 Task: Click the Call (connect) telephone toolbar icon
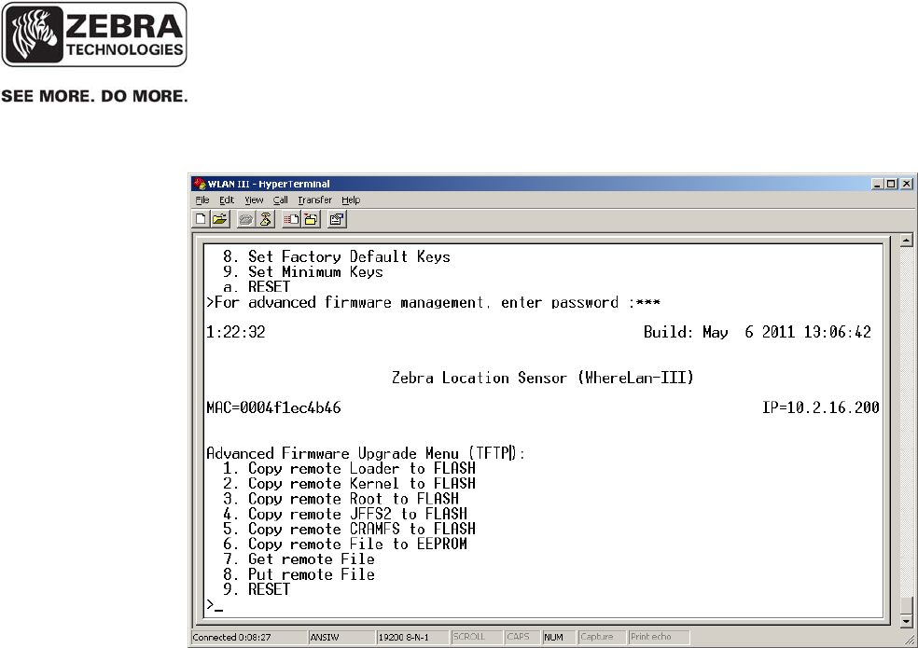pyautogui.click(x=246, y=219)
